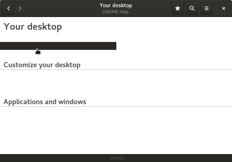Go back using the left arrow
This screenshot has width=232, height=162.
coord(8,8)
